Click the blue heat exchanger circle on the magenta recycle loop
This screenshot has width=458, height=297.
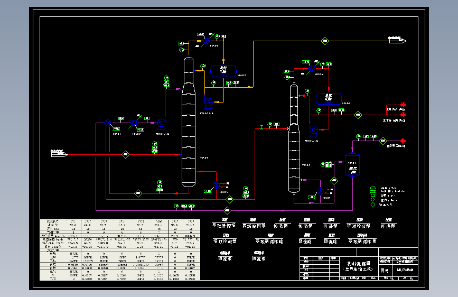pos(107,123)
